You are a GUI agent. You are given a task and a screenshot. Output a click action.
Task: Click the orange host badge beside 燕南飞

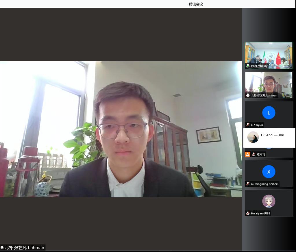pyautogui.click(x=247, y=154)
